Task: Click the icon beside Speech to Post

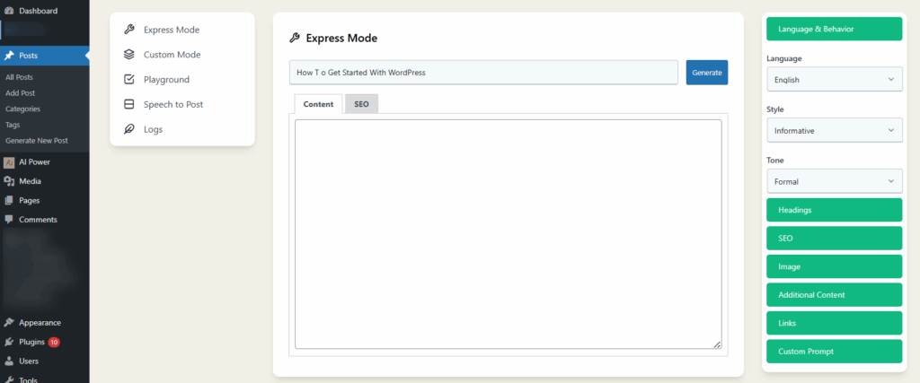Action: coord(129,104)
